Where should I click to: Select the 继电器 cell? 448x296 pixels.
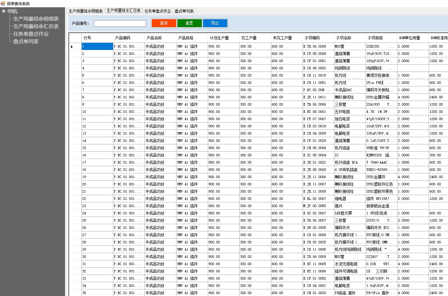[350, 199]
